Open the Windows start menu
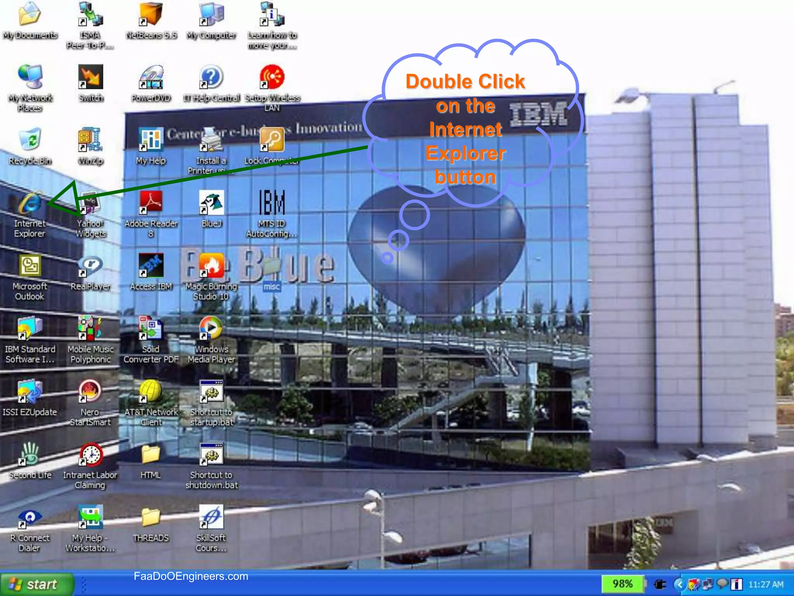The height and width of the screenshot is (596, 794). [x=37, y=584]
